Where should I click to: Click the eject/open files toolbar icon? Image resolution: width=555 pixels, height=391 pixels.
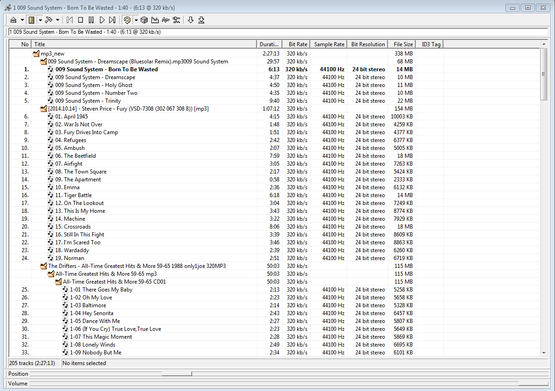point(13,20)
